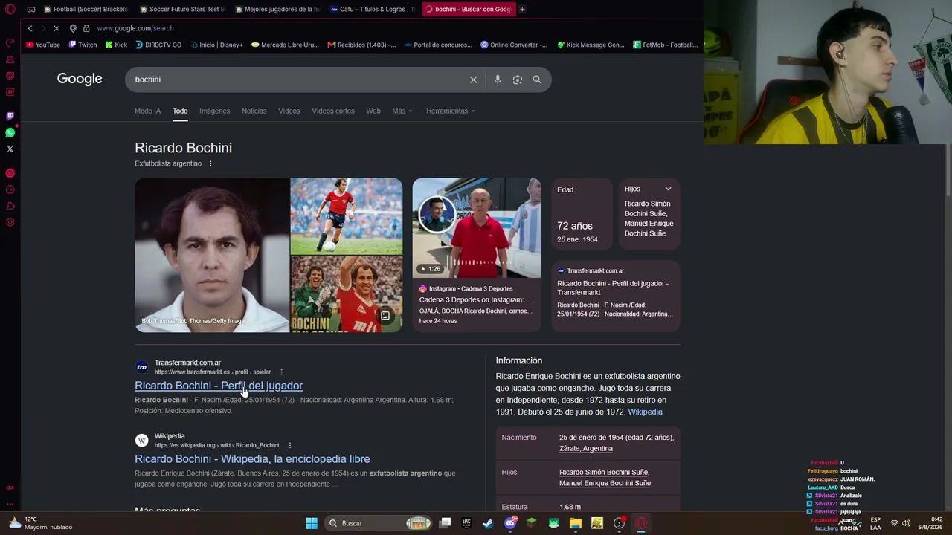This screenshot has width=952, height=535.
Task: Open WhatsApp in the browser sidebar
Action: point(10,132)
